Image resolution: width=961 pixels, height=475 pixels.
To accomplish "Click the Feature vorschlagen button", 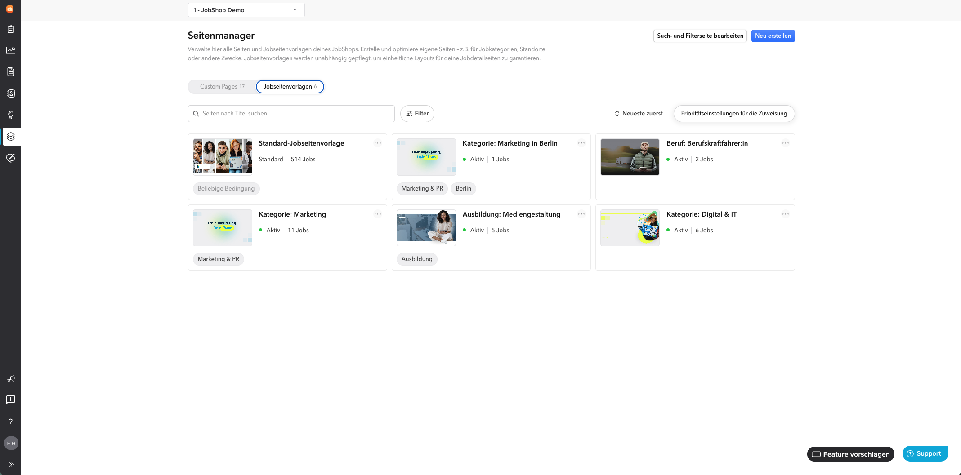I will pyautogui.click(x=851, y=454).
